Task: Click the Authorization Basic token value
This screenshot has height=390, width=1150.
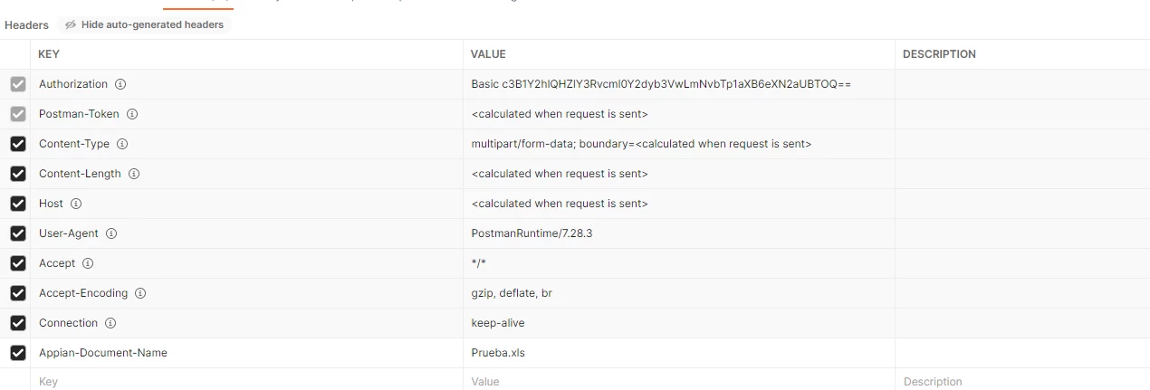Action: point(661,84)
